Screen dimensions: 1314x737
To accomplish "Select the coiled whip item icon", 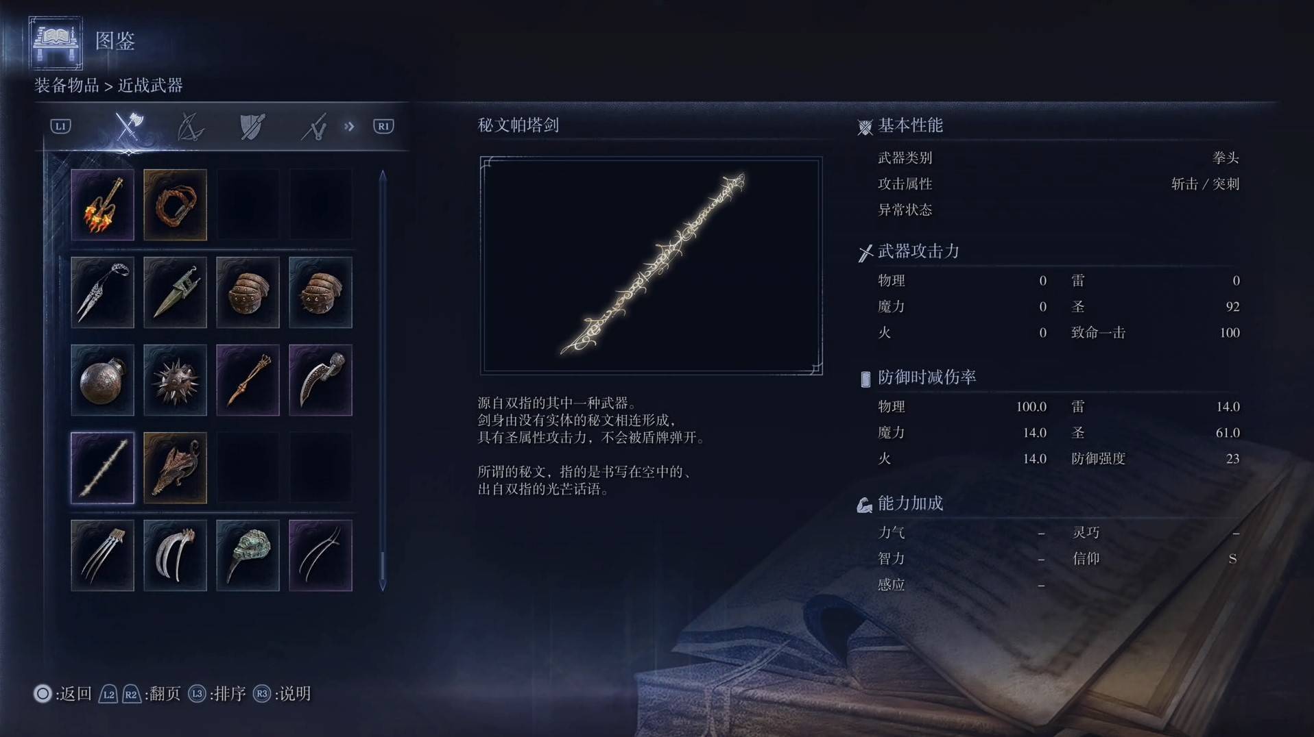I will pyautogui.click(x=175, y=205).
